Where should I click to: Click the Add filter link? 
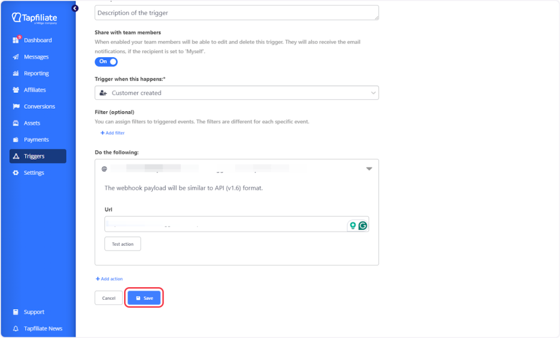click(x=113, y=133)
